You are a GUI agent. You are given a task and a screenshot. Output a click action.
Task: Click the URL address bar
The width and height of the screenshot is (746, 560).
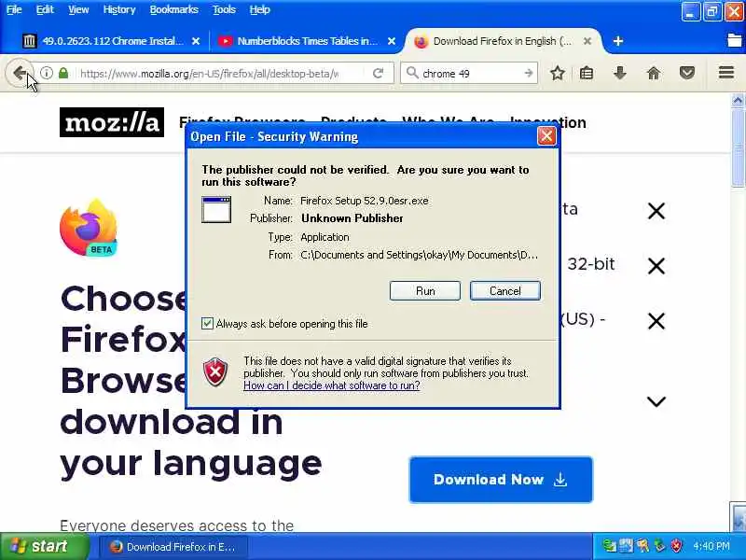click(209, 74)
